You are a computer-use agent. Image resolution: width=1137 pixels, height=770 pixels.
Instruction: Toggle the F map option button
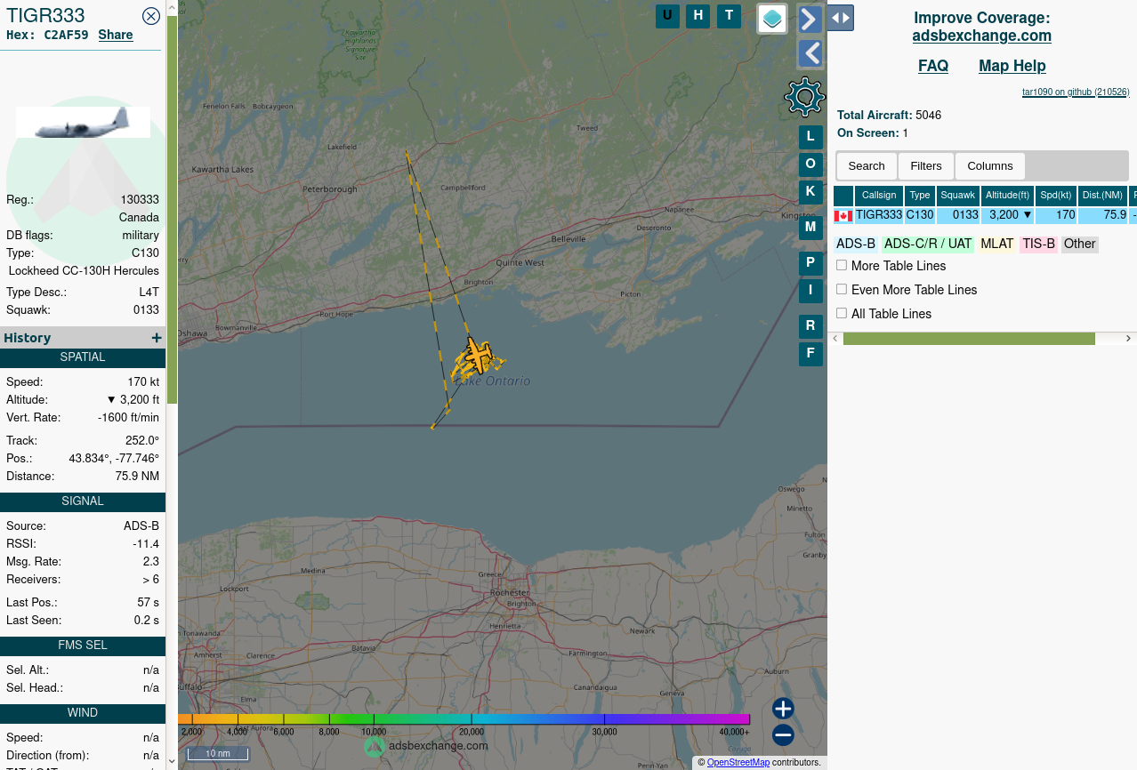[x=810, y=353]
